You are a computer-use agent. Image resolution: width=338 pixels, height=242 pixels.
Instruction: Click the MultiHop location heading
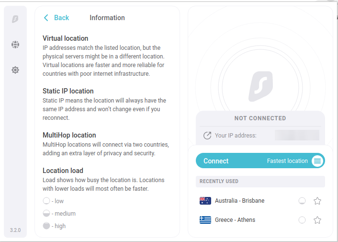click(x=69, y=135)
